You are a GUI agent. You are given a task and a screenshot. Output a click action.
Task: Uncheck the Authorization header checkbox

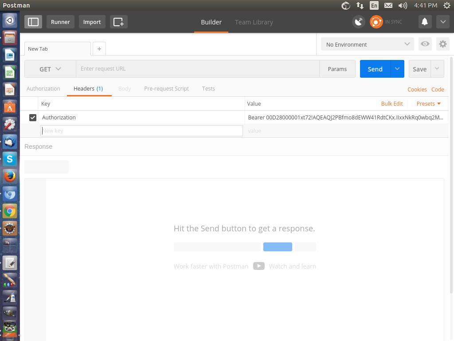coord(33,117)
